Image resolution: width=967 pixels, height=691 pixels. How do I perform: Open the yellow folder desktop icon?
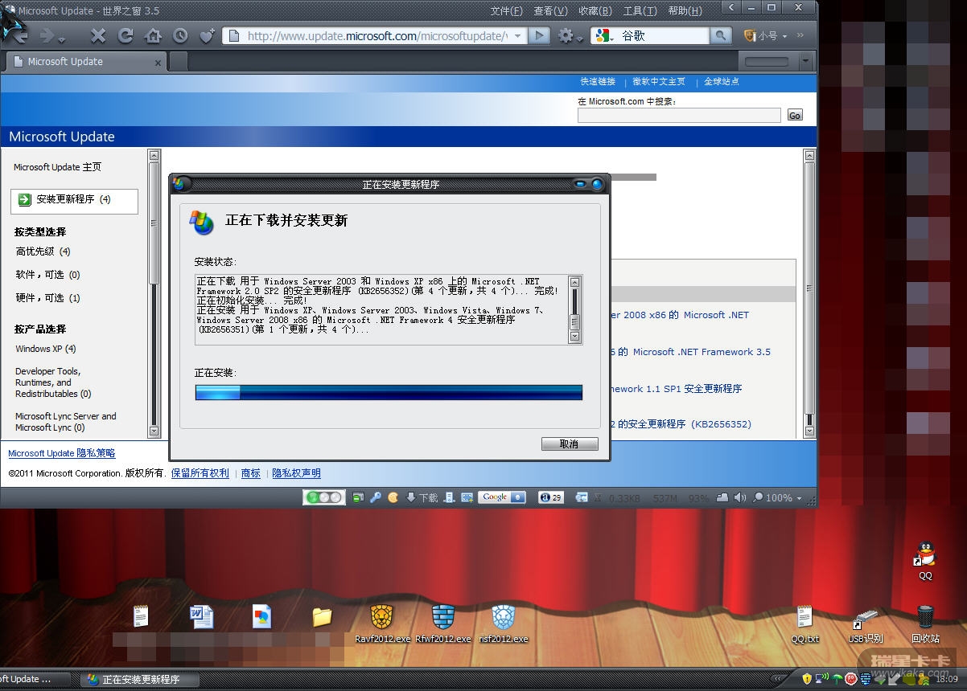point(322,616)
